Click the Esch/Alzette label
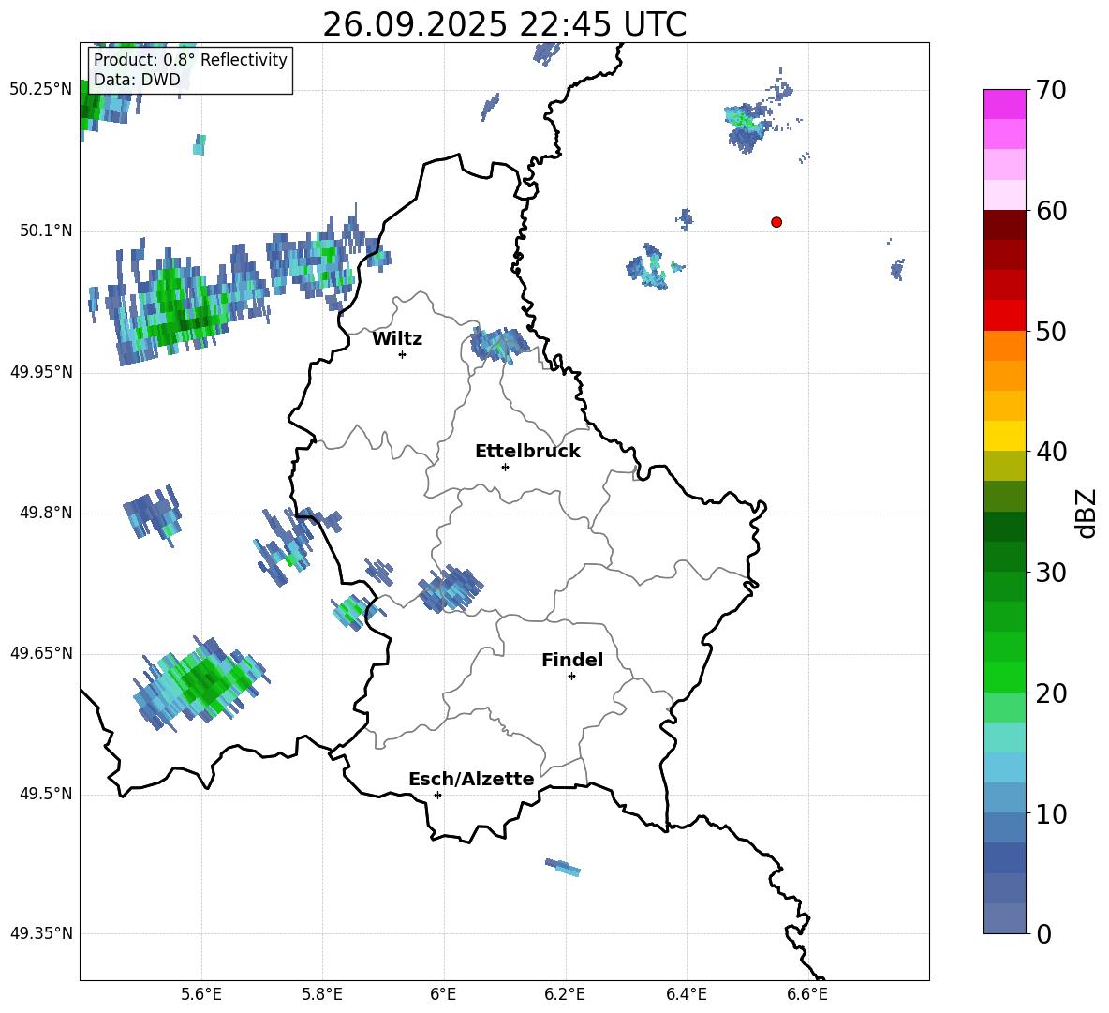Screen dimensions: 1109x1013 coord(471,779)
